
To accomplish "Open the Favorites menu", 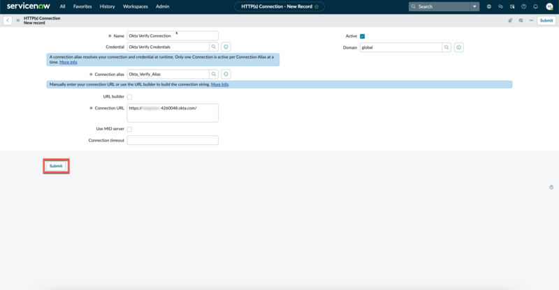I will click(x=82, y=6).
